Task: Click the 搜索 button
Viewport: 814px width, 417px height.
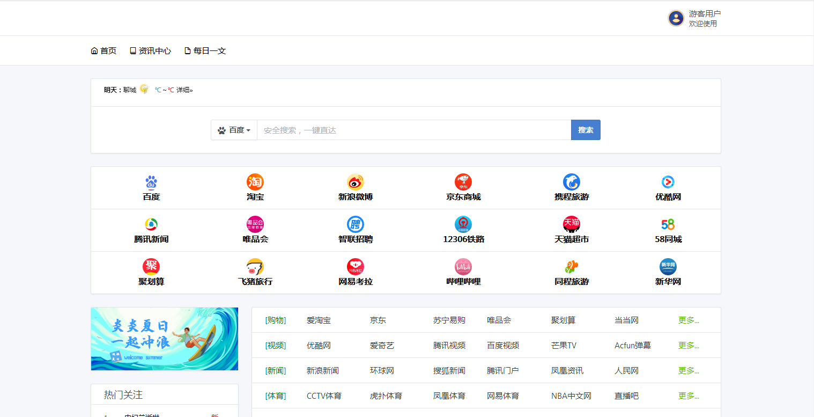Action: 586,129
